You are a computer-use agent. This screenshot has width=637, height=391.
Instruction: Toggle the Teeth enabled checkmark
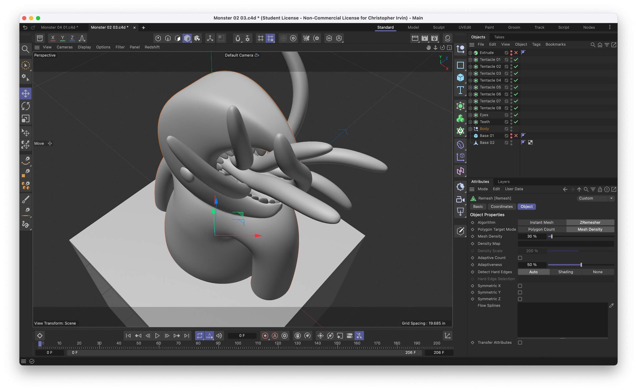[516, 122]
